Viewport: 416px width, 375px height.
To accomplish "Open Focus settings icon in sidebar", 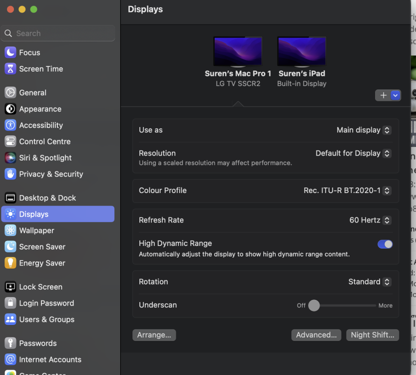I will point(10,52).
